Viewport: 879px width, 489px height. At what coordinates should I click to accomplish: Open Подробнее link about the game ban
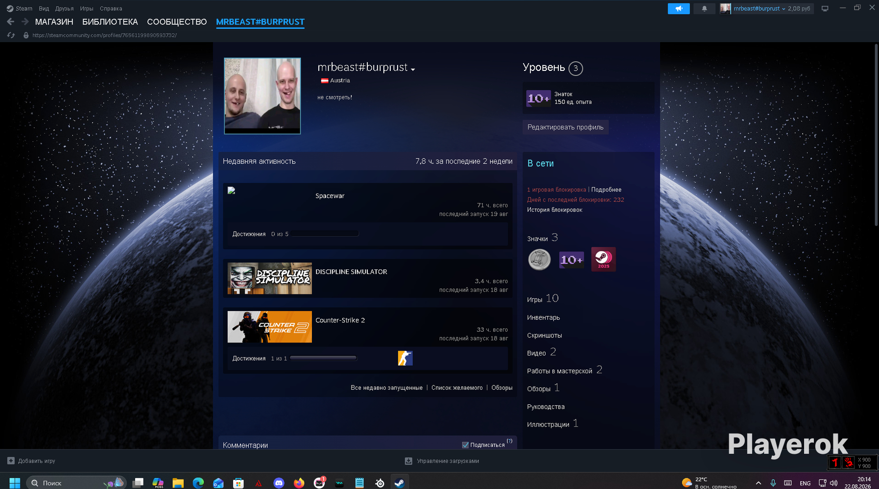tap(606, 190)
